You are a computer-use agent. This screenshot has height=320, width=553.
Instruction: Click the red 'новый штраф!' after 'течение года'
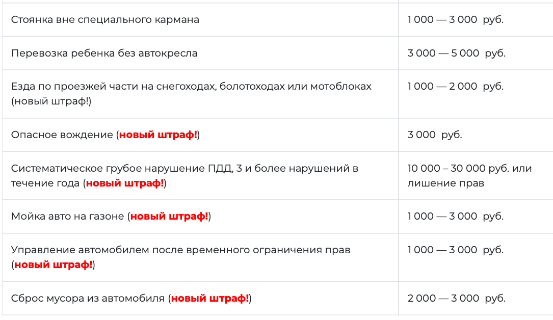point(125,183)
